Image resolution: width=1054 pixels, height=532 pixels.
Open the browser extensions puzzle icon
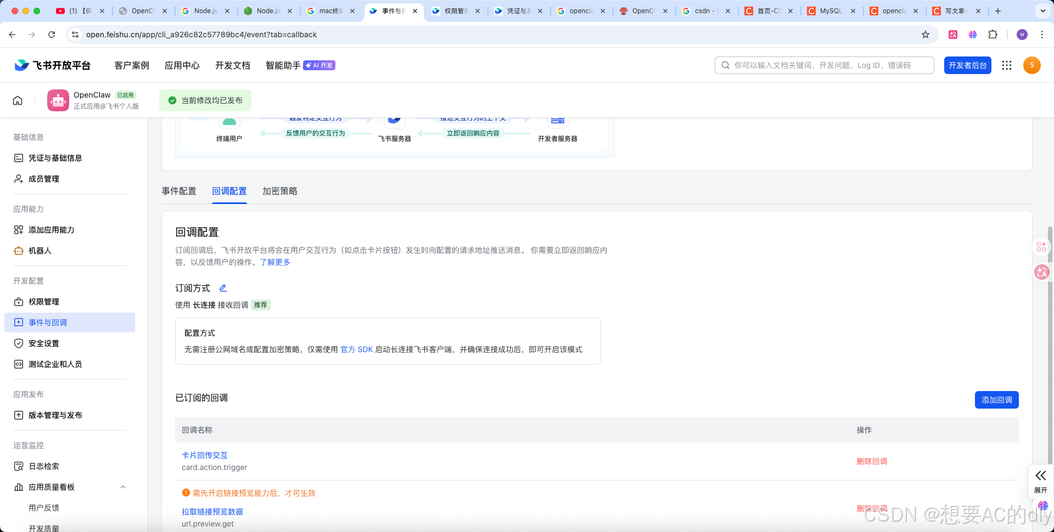tap(993, 35)
